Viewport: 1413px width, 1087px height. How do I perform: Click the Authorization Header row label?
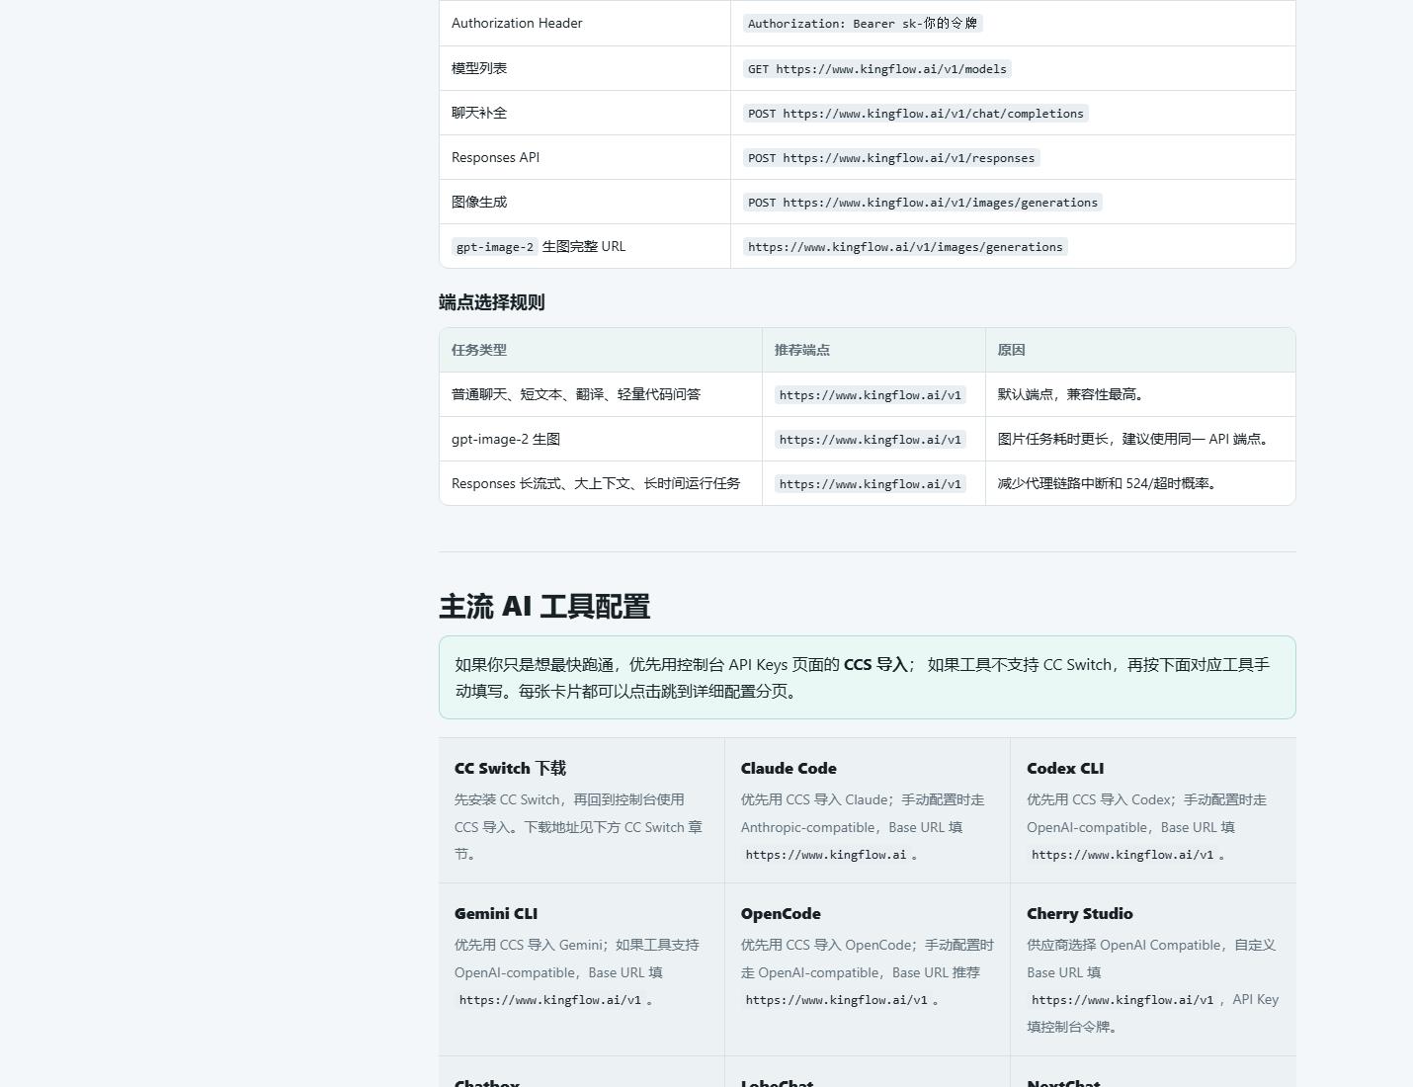pos(517,23)
